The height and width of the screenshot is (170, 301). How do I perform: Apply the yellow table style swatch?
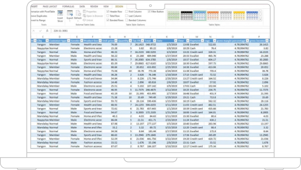239,15
